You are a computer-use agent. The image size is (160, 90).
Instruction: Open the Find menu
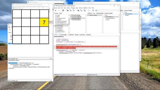pos(62,8)
